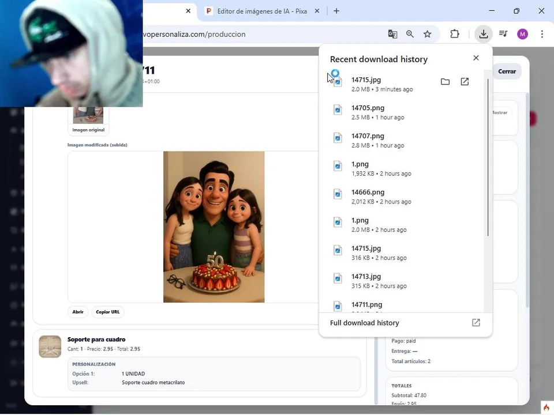Click the Soporte para cuadro product thumbnail
The image size is (554, 415).
click(50, 346)
